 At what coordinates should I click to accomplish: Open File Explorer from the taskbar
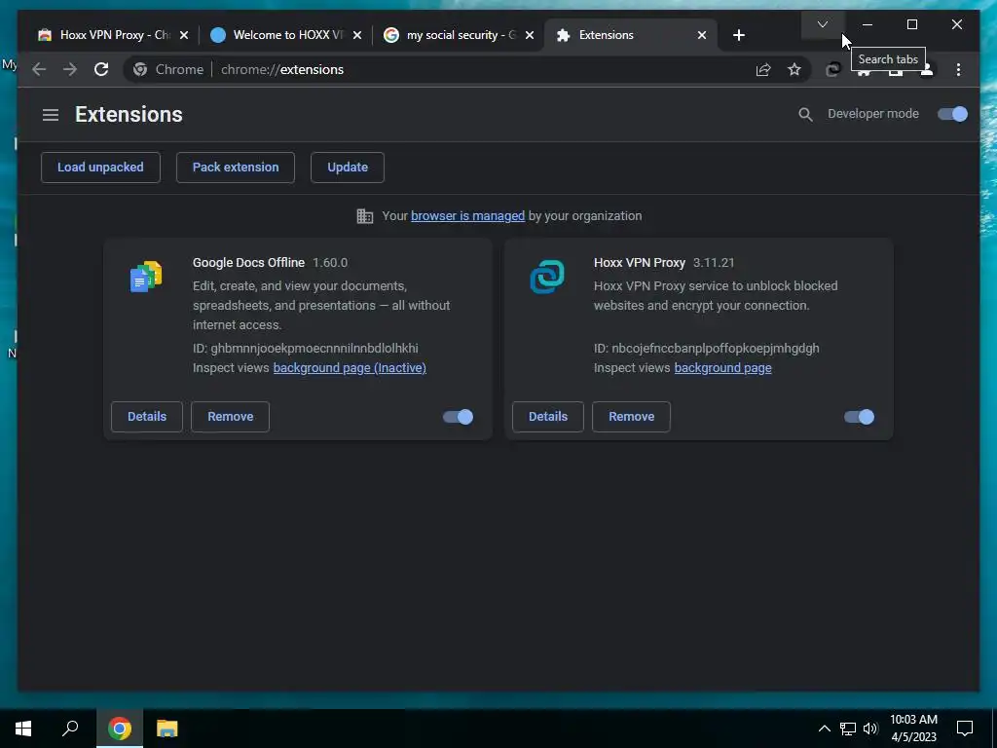click(x=166, y=729)
